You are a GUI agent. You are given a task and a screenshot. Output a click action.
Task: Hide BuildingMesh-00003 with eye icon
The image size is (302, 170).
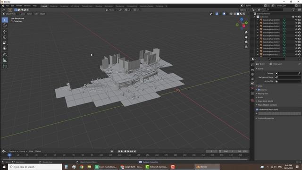tap(296, 29)
